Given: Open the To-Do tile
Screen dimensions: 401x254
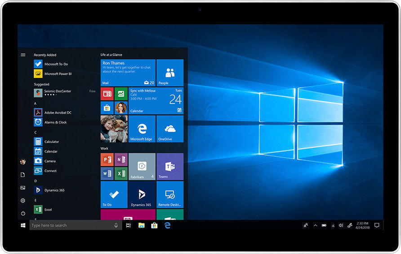Looking at the screenshot, I should (114, 194).
